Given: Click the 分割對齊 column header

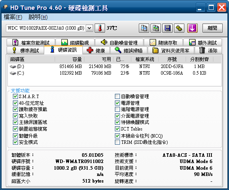Looking at the screenshot, I should [x=199, y=59].
